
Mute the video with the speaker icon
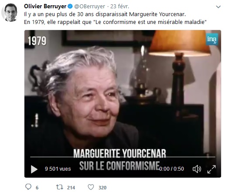coord(197,169)
